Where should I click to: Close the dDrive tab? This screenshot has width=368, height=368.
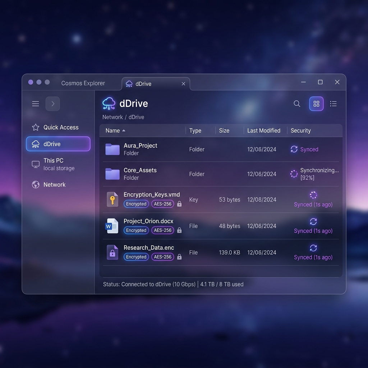[x=183, y=84]
